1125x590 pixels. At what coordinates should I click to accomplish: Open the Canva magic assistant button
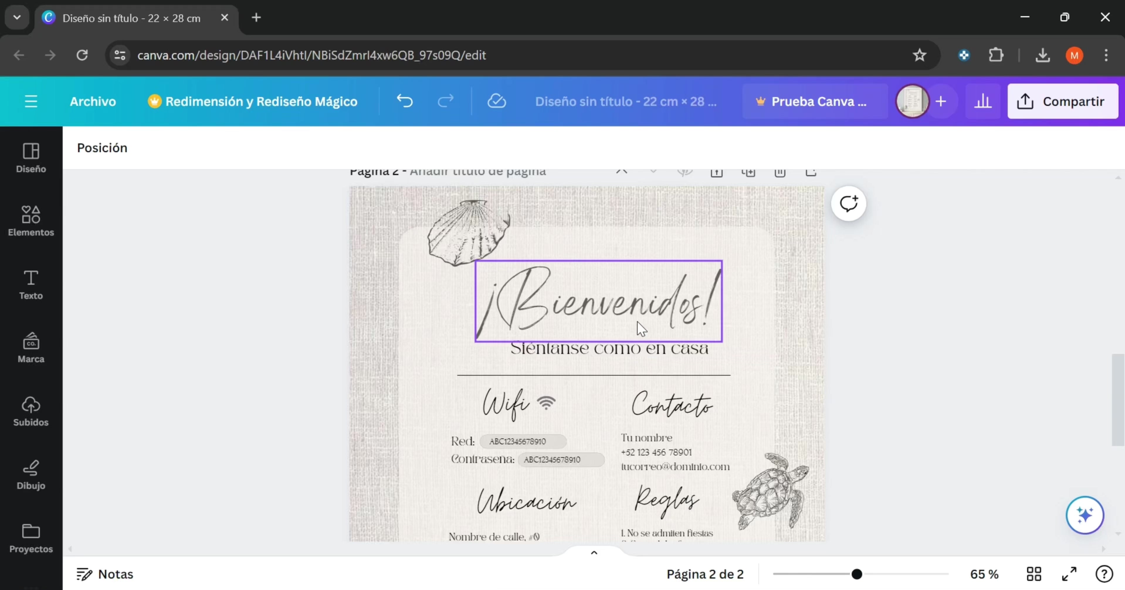(1085, 515)
